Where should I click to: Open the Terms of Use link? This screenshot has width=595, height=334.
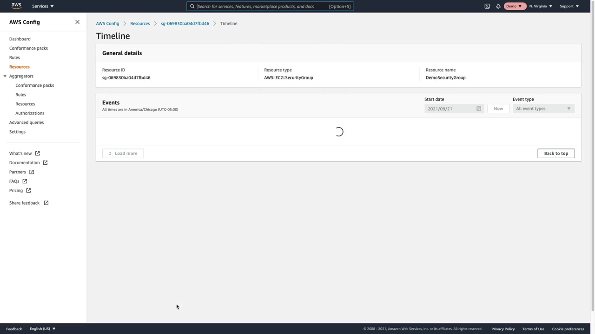click(x=533, y=329)
